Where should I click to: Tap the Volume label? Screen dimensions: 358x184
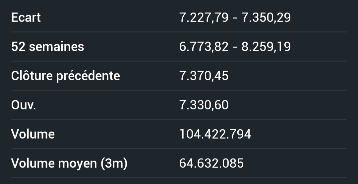tap(33, 134)
